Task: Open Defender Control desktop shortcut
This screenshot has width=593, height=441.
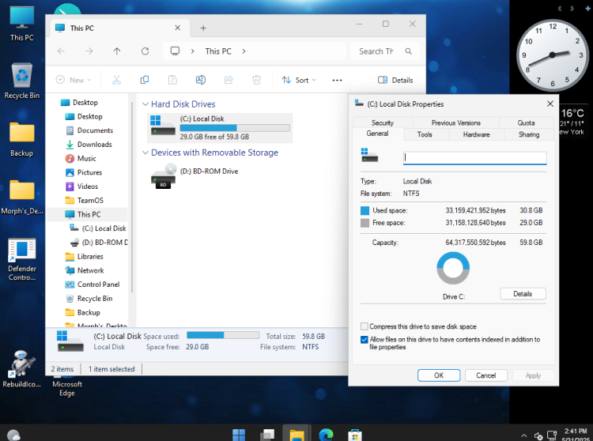Action: pyautogui.click(x=22, y=259)
